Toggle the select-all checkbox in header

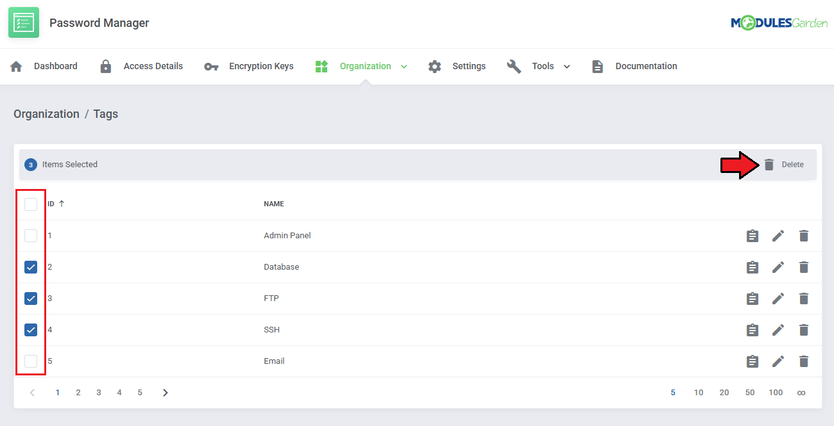[31, 204]
